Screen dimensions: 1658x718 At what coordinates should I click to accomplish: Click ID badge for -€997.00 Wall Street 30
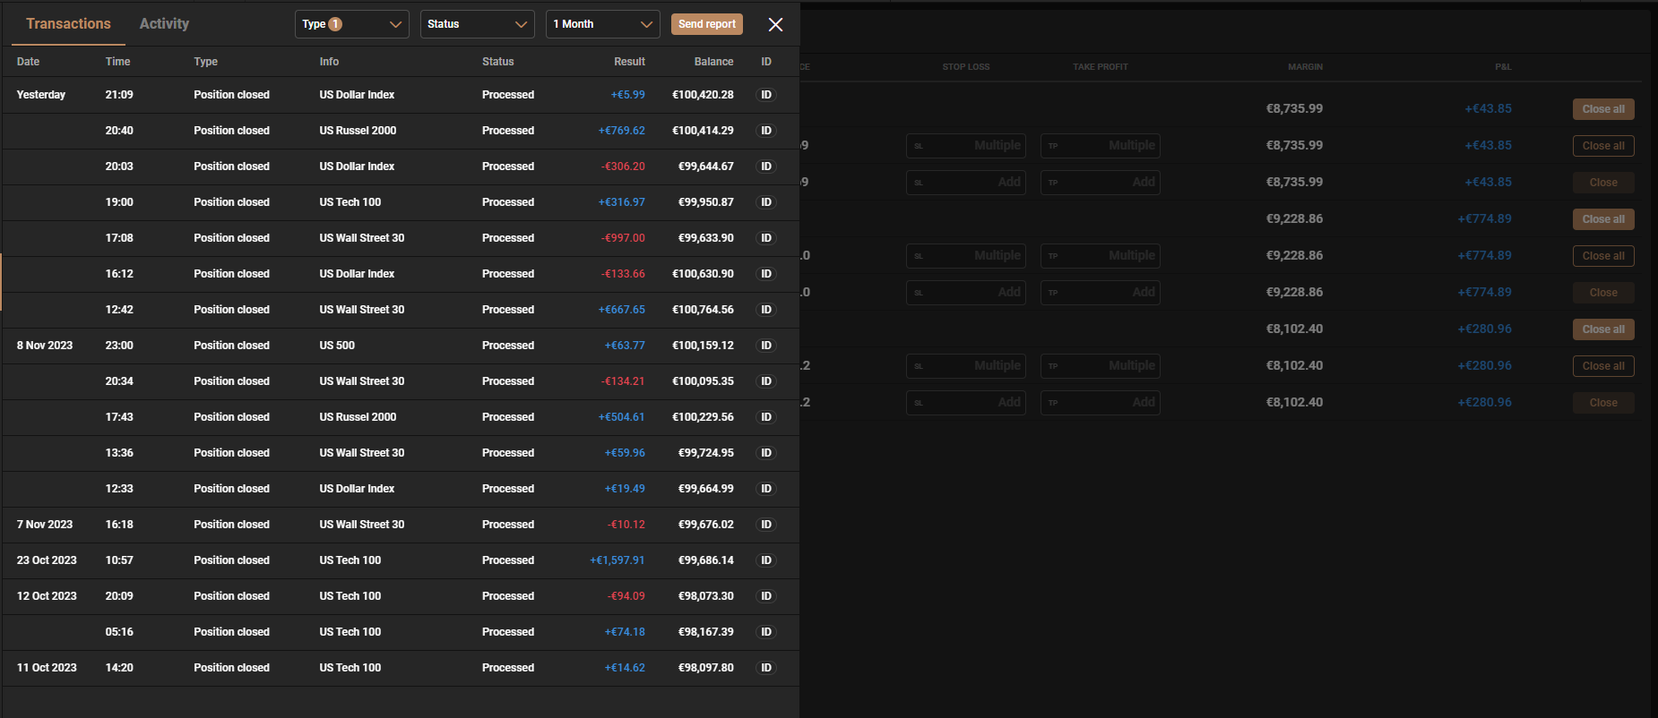pyautogui.click(x=766, y=238)
